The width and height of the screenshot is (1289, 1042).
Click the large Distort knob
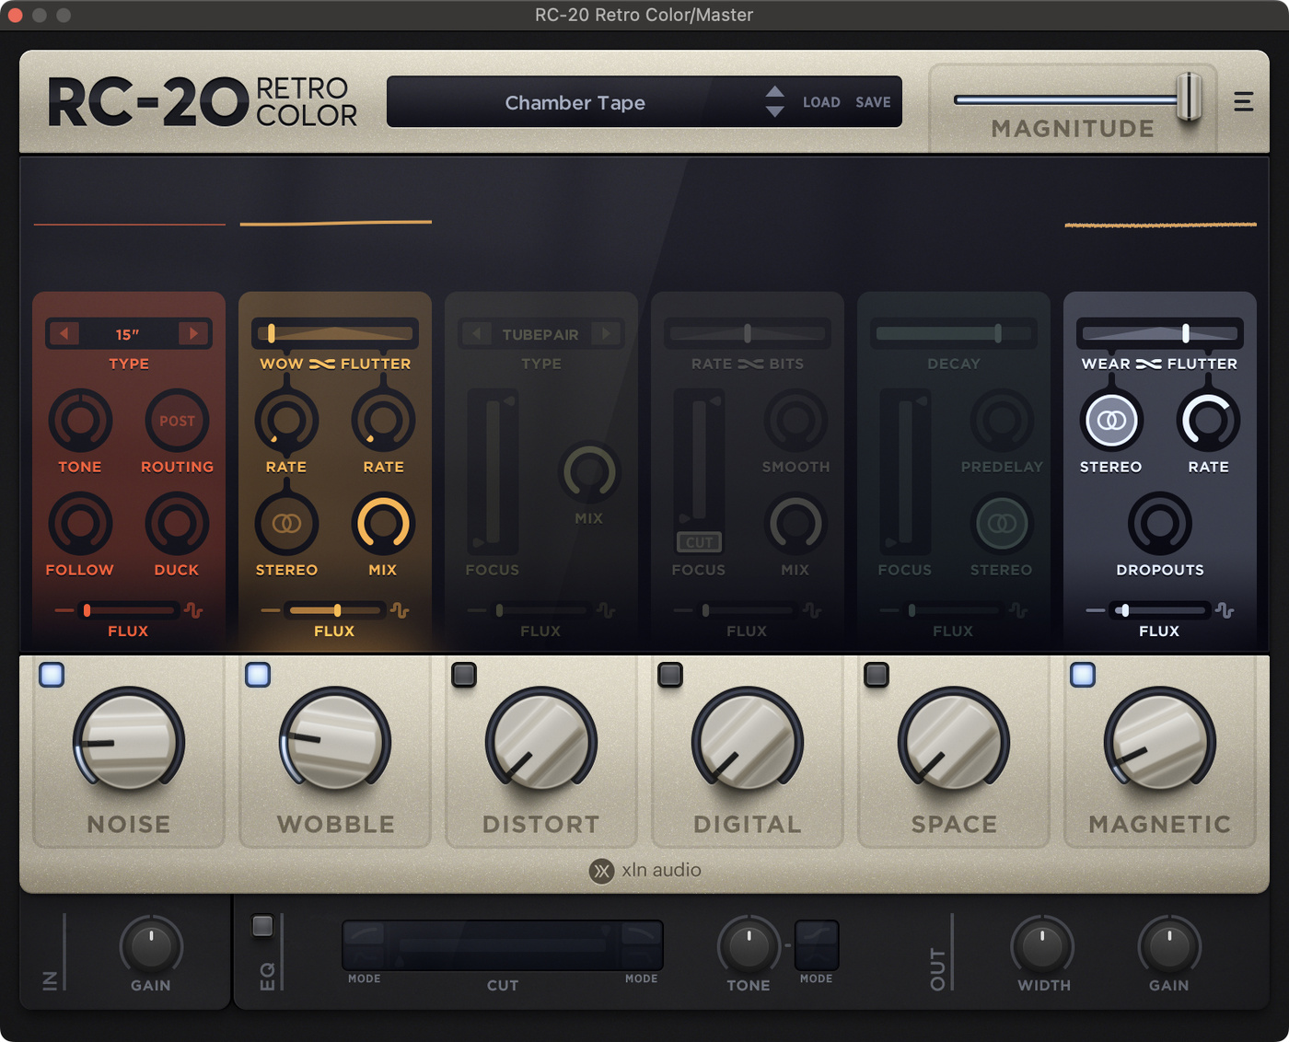(541, 741)
